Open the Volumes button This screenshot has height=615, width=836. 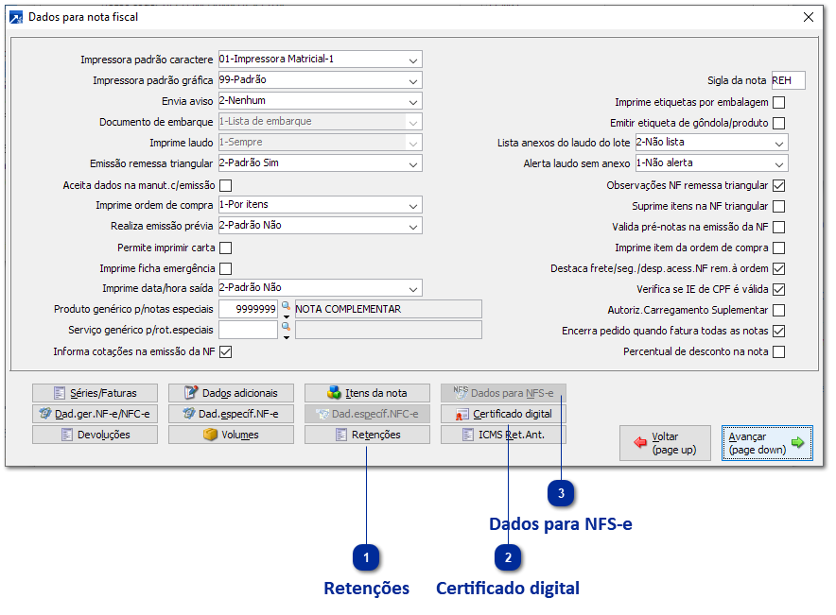tap(231, 435)
